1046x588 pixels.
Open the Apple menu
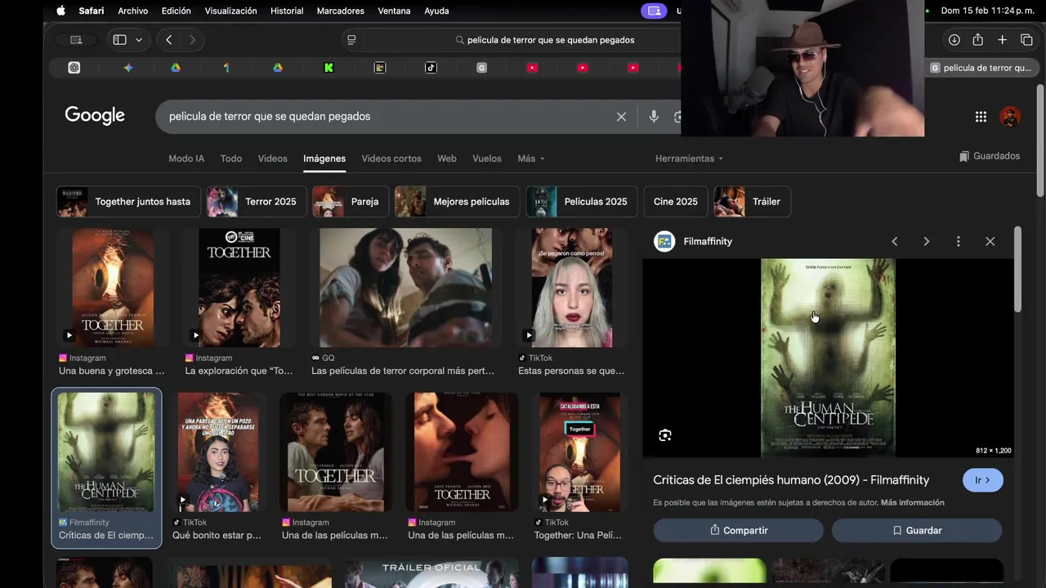click(60, 11)
